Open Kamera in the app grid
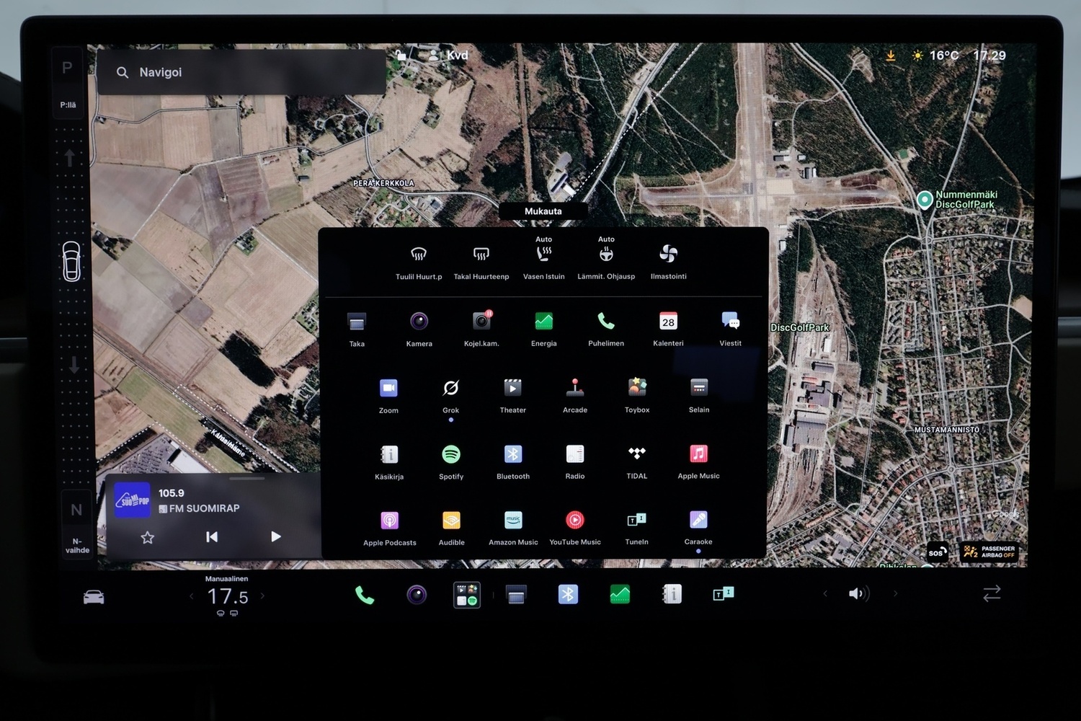This screenshot has height=721, width=1081. pos(419,321)
